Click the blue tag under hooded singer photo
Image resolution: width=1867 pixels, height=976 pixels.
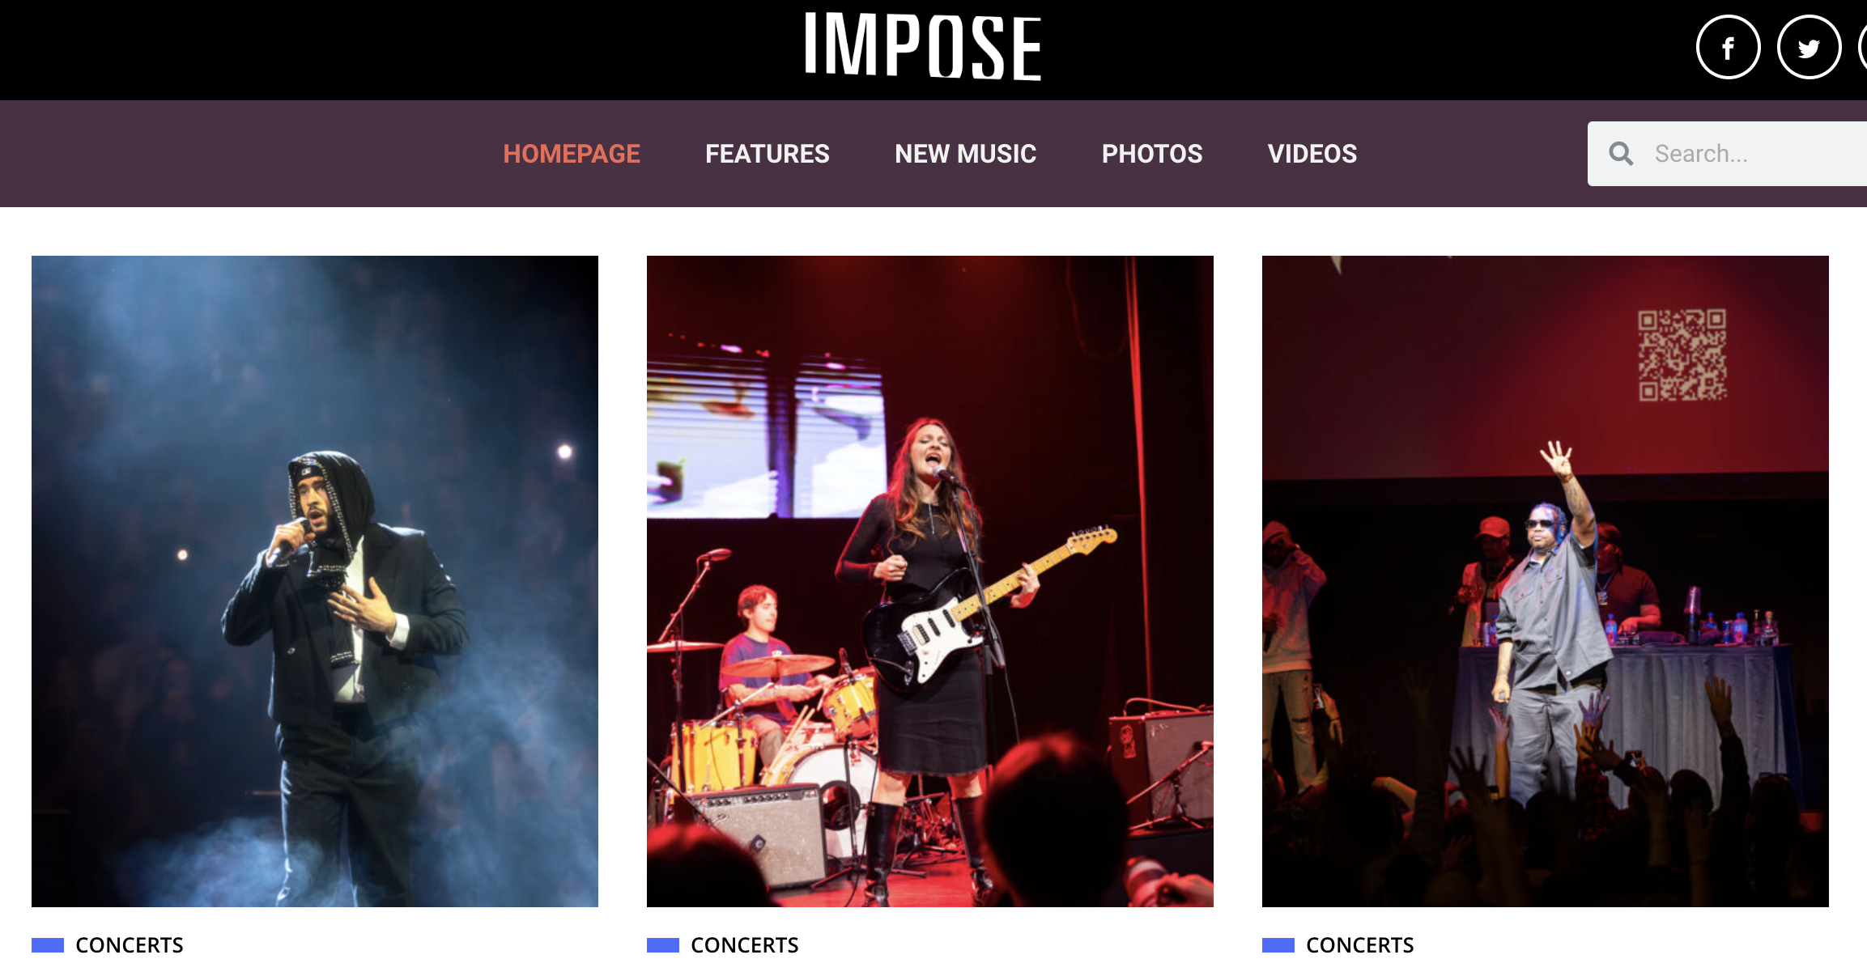point(48,945)
